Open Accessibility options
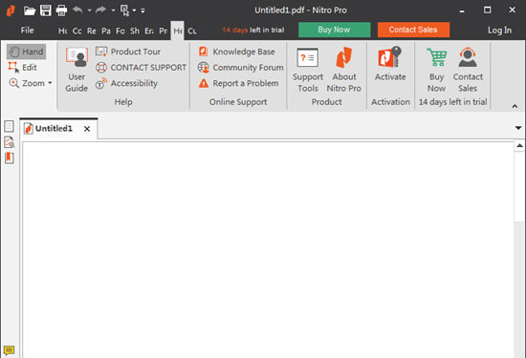 126,83
